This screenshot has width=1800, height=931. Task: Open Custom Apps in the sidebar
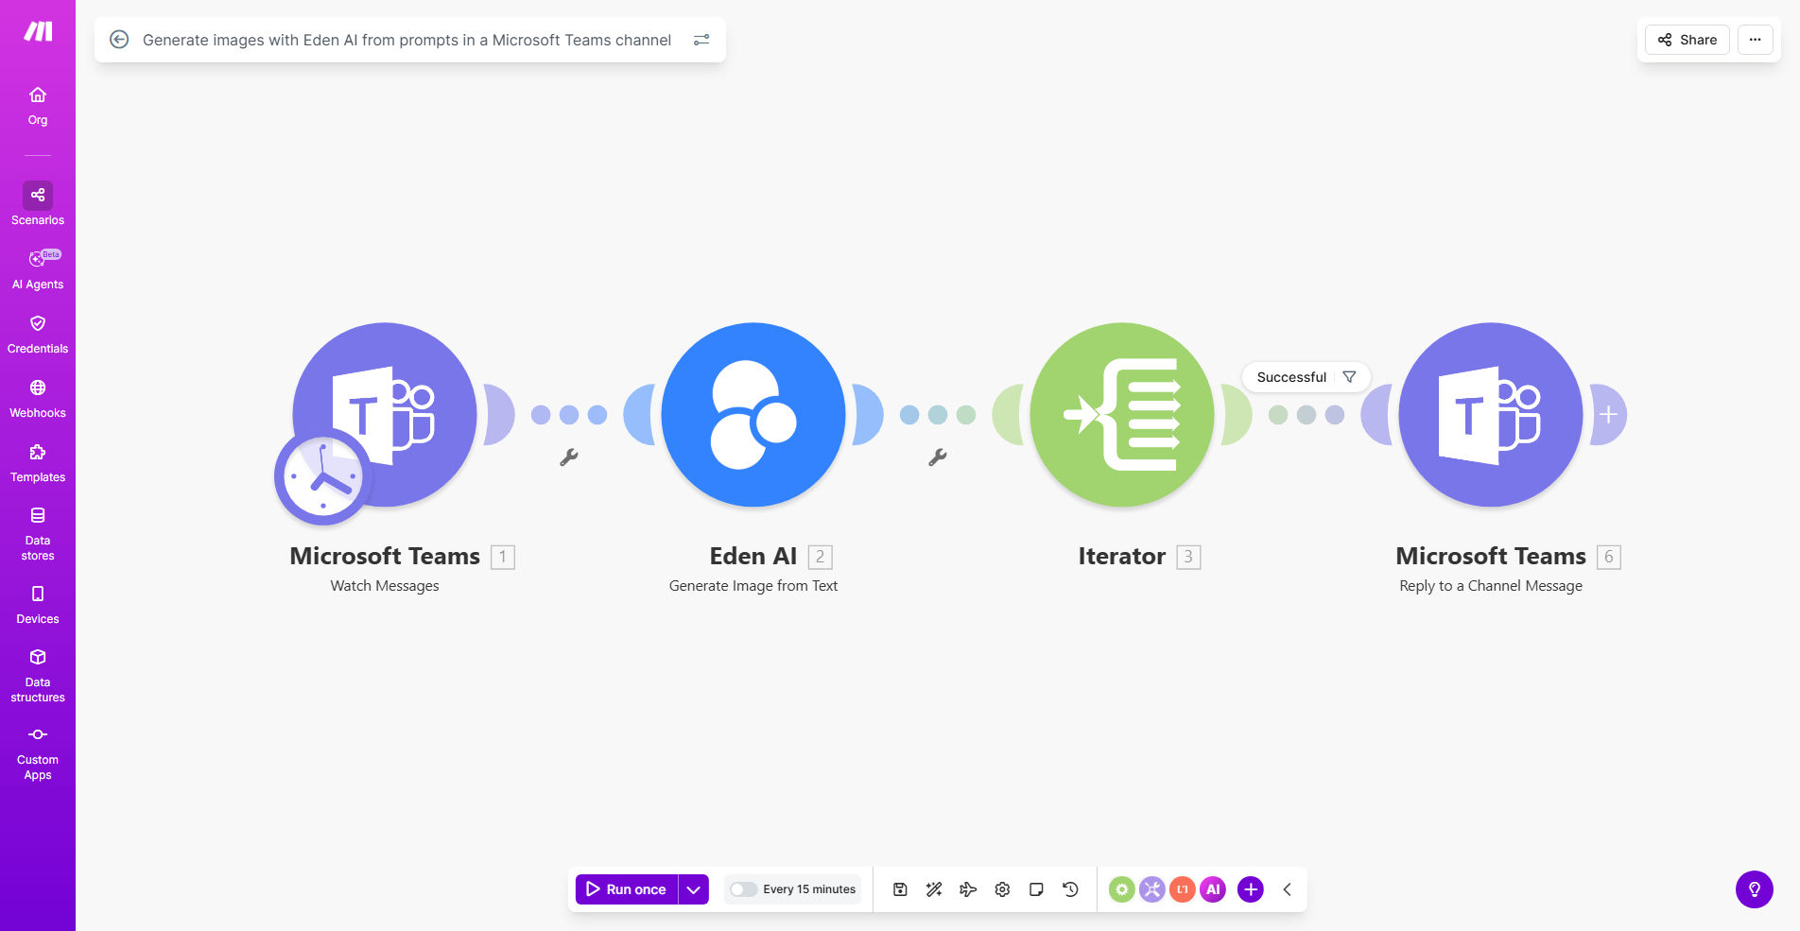coord(38,753)
